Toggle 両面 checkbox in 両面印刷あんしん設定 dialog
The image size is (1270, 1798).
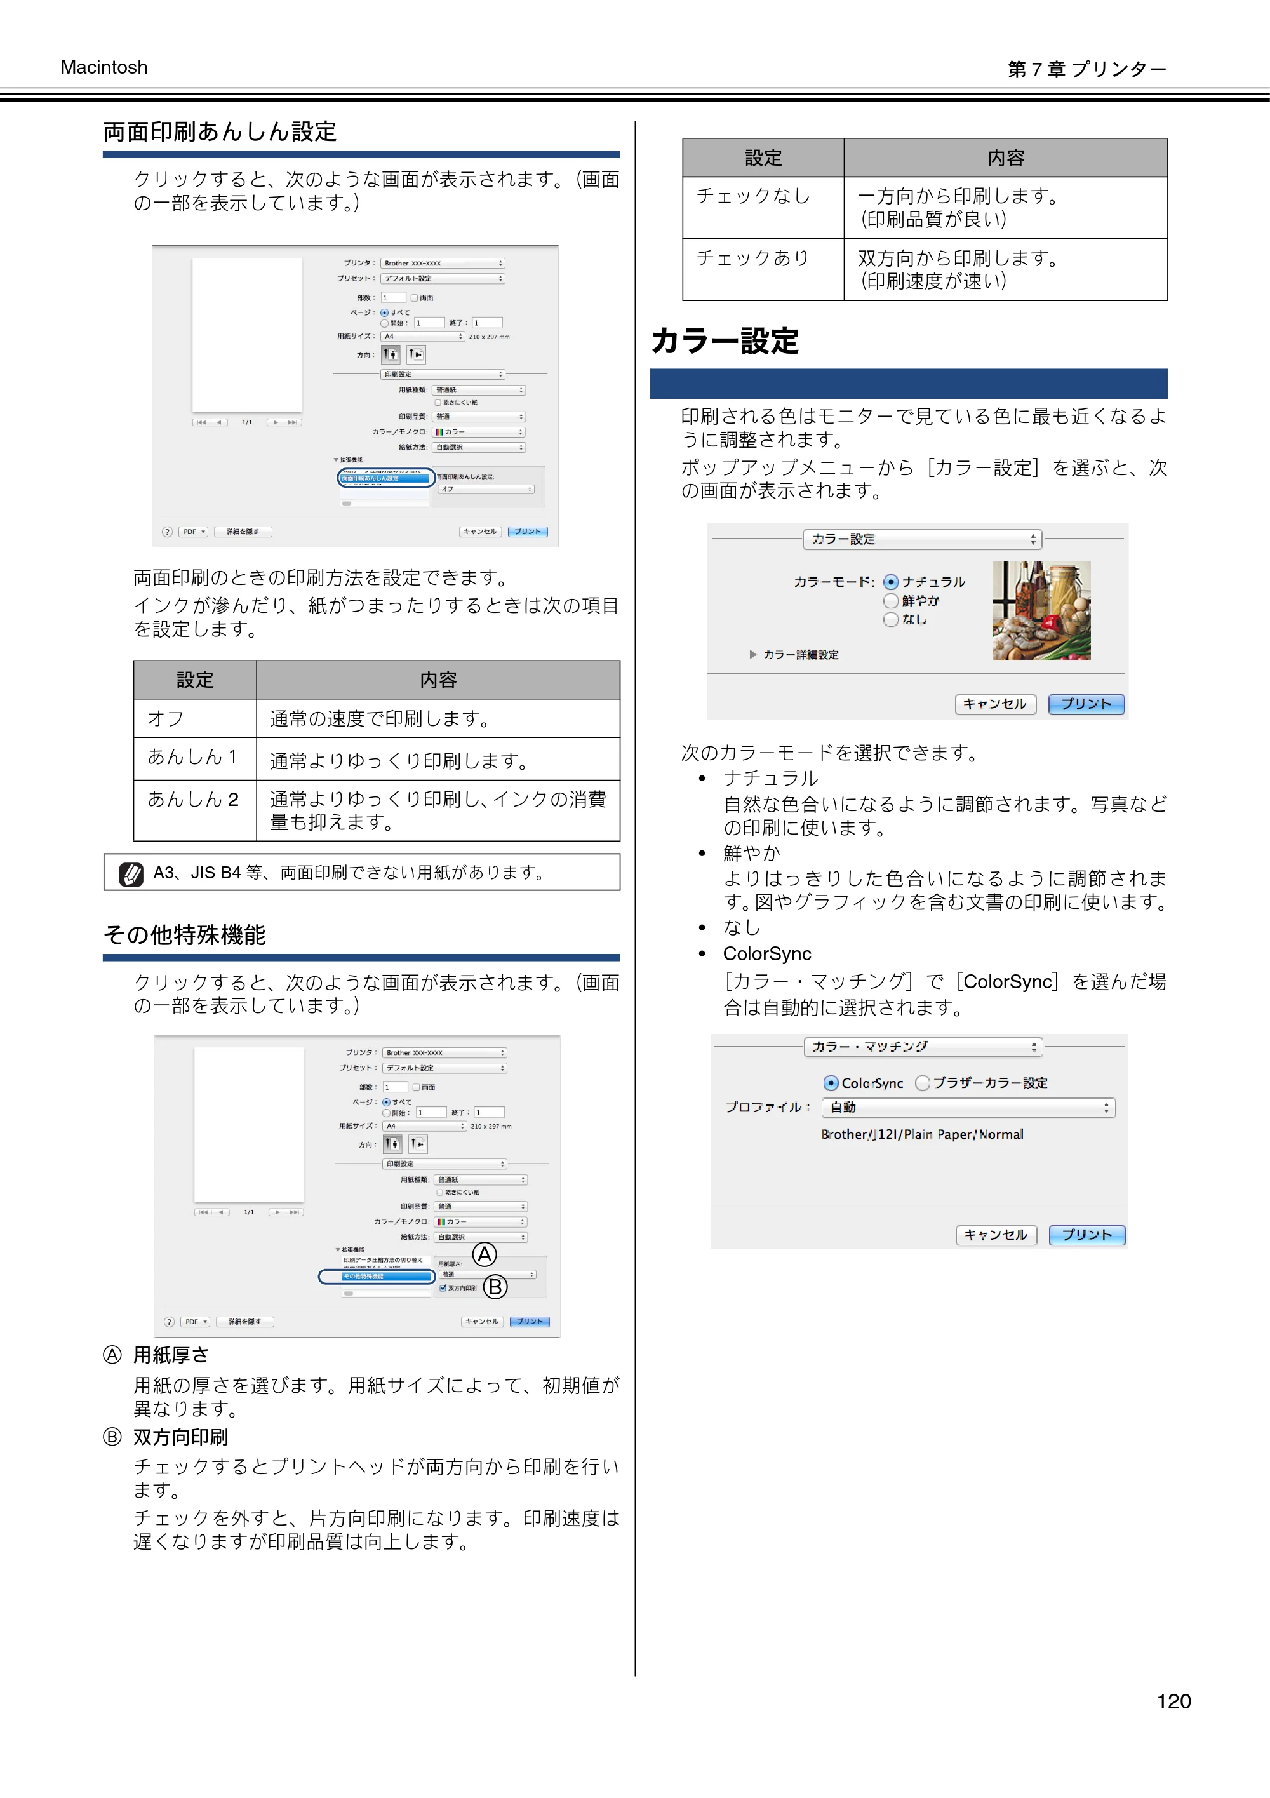pyautogui.click(x=414, y=298)
